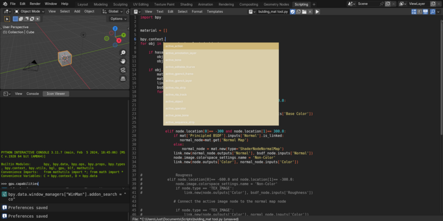Open Console menu in console header
The image size is (443, 221).
[x=33, y=94]
